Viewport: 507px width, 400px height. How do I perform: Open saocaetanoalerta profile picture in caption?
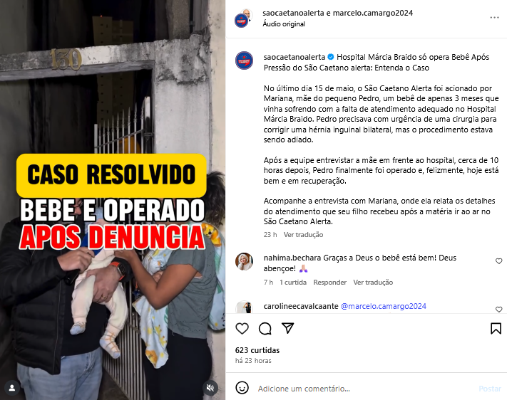pyautogui.click(x=244, y=60)
